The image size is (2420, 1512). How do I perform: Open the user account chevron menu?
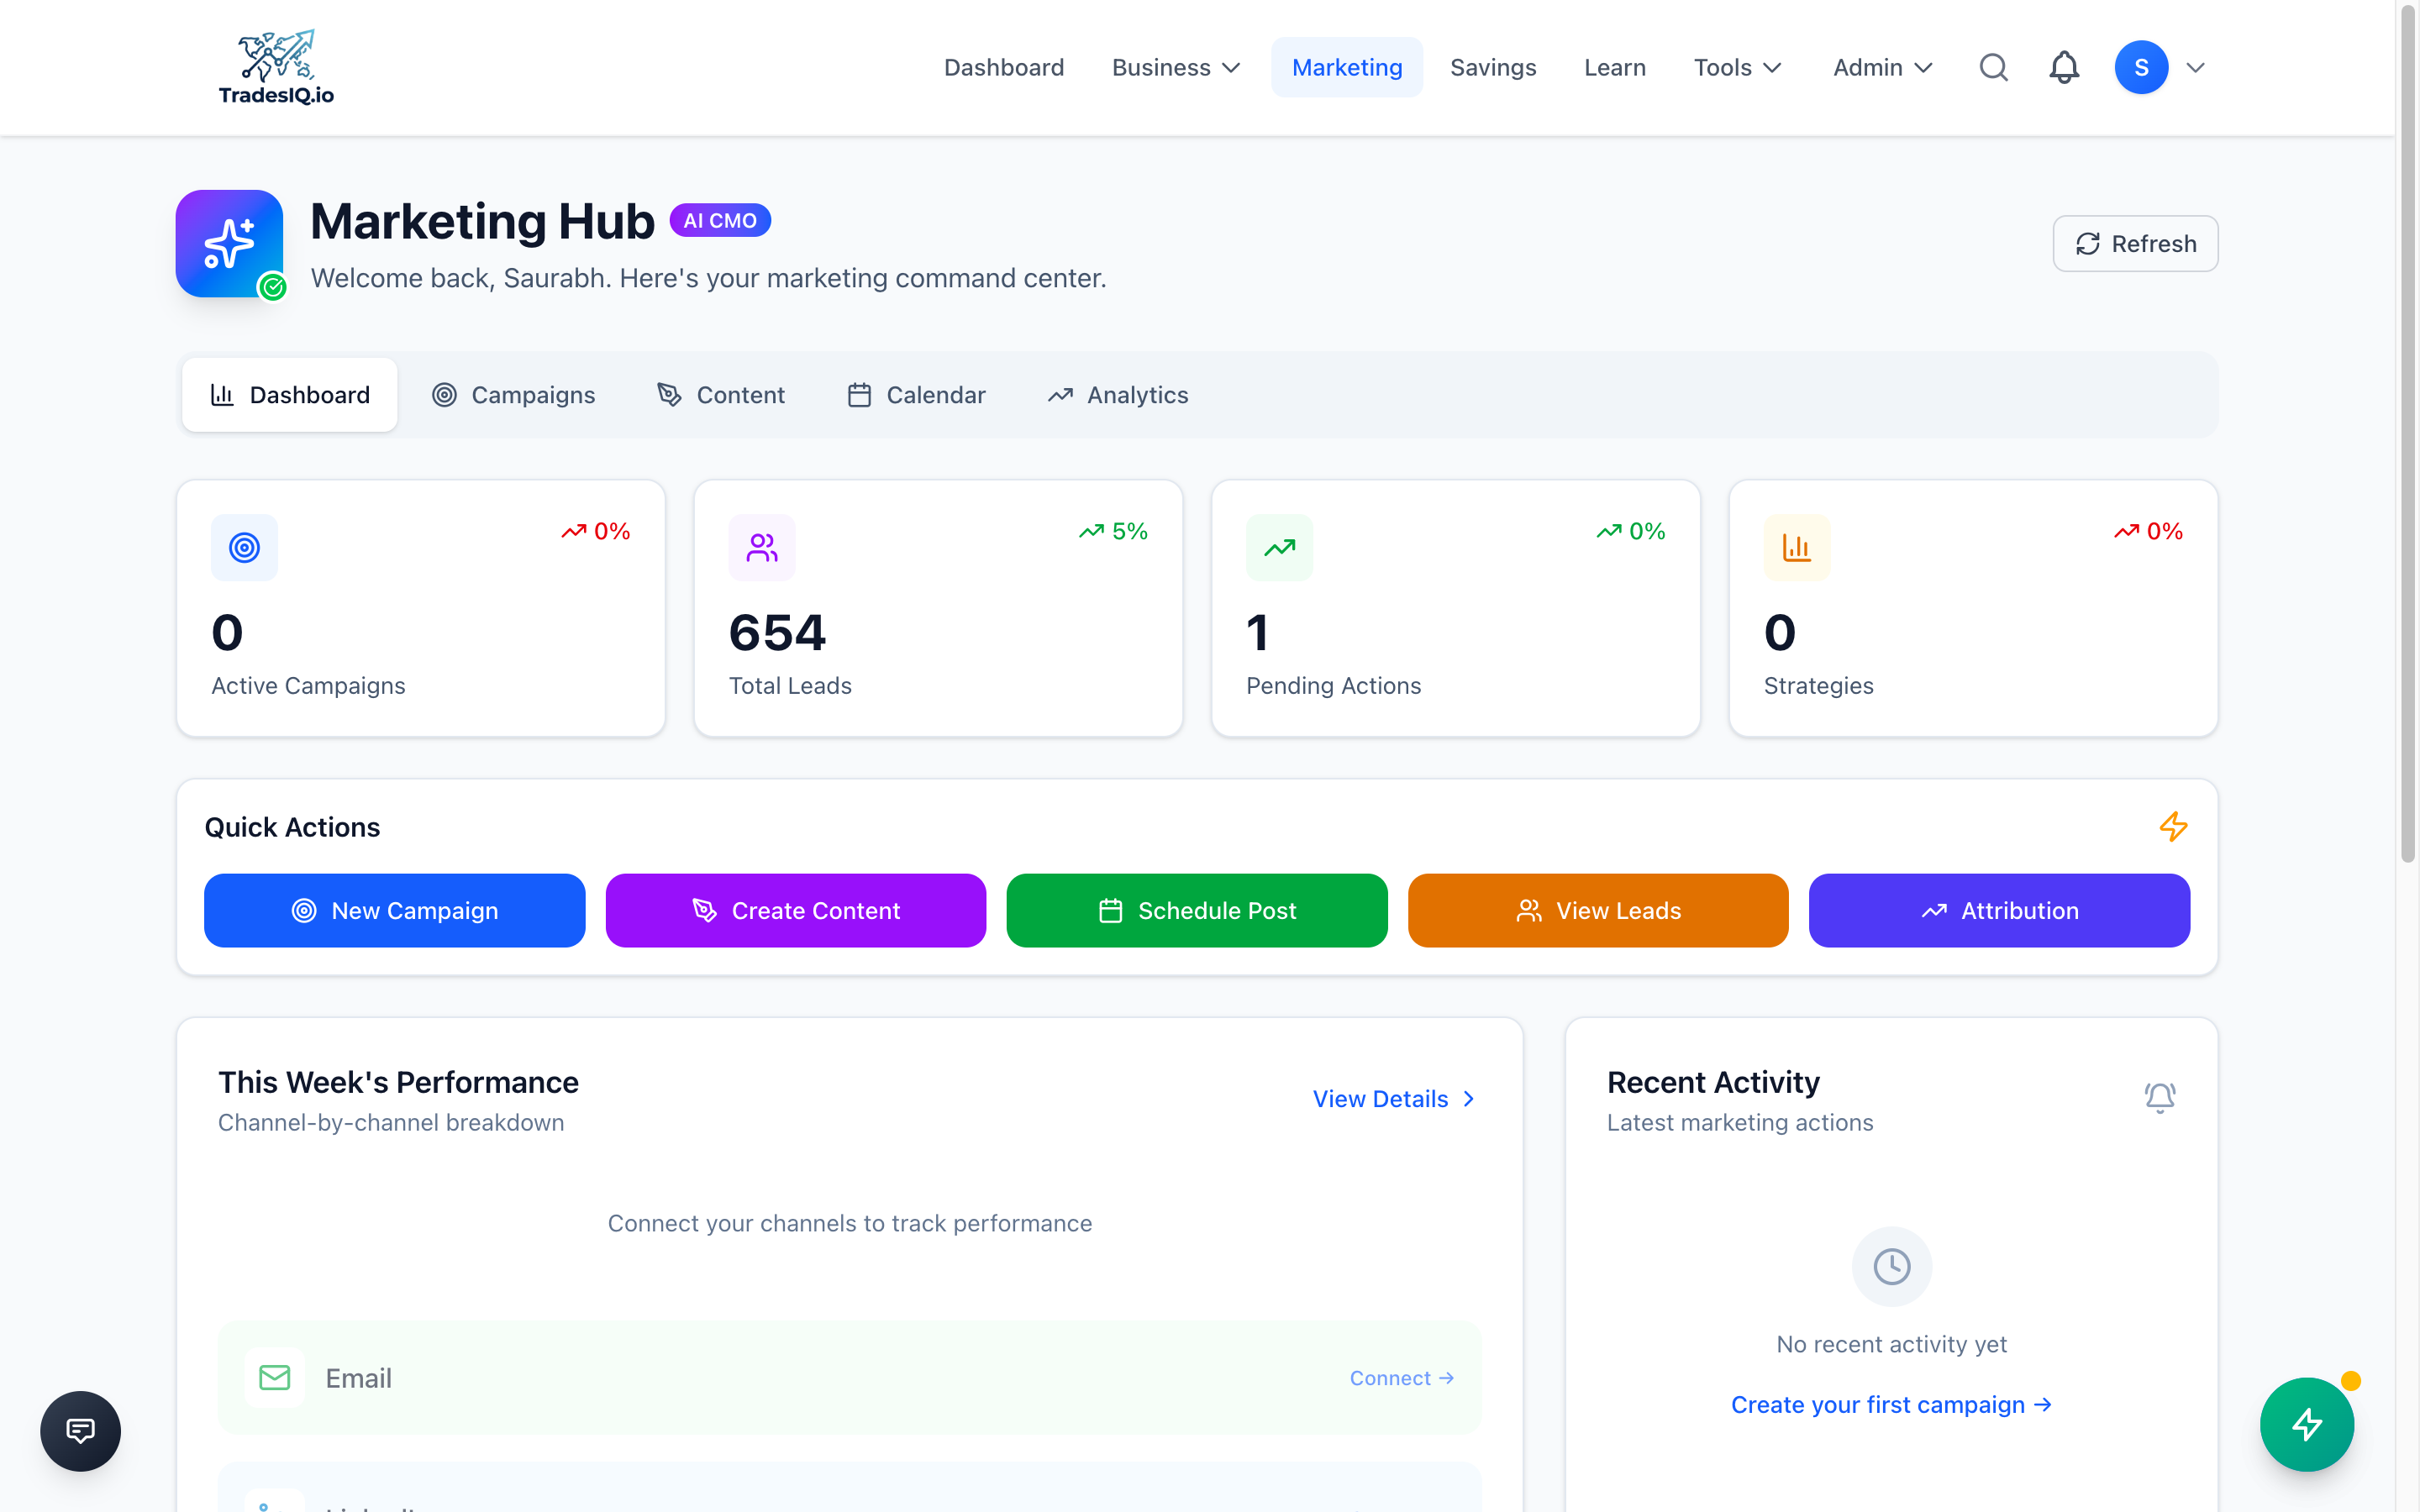point(2195,67)
